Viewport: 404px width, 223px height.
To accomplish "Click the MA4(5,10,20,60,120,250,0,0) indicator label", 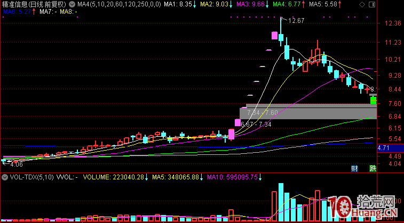I will pyautogui.click(x=120, y=4).
